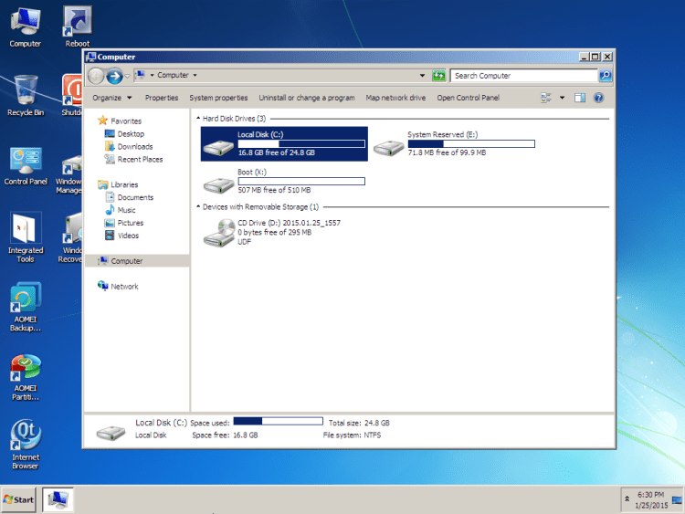This screenshot has width=685, height=514.
Task: Select Recent Places under Favorites
Action: tap(140, 159)
